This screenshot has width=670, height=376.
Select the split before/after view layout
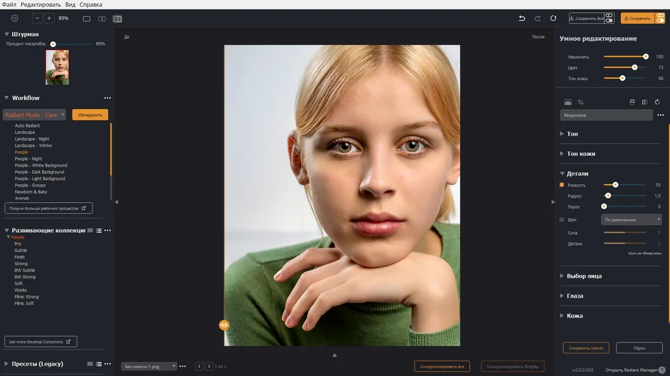click(117, 19)
